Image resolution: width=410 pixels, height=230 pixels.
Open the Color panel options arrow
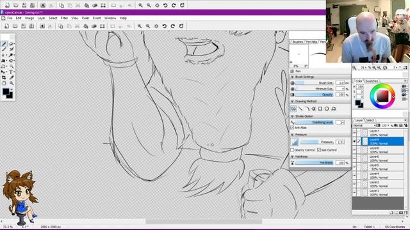406,81
